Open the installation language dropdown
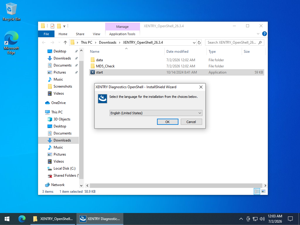Image resolution: width=300 pixels, height=225 pixels. [156, 113]
